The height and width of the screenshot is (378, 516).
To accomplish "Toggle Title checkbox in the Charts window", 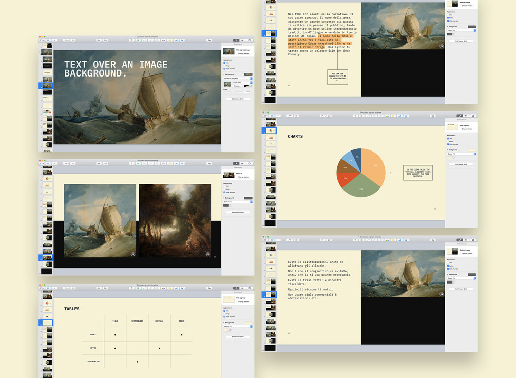I will click(x=448, y=139).
